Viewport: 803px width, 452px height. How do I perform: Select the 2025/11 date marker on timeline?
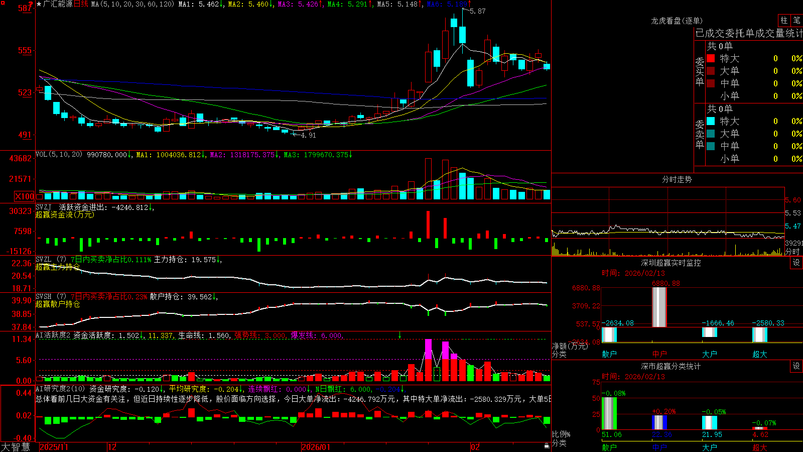tap(54, 447)
